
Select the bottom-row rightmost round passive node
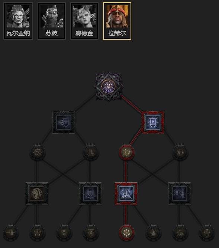(207, 233)
